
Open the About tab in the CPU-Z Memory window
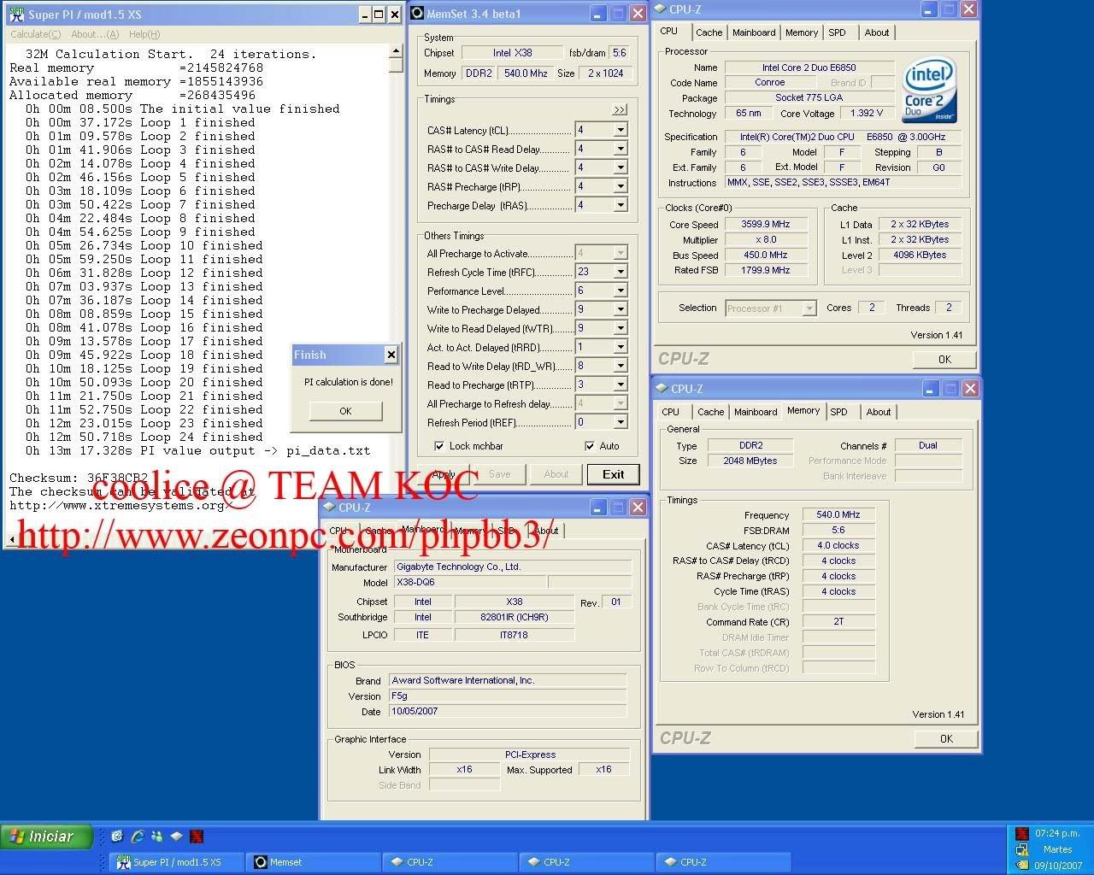click(x=879, y=412)
